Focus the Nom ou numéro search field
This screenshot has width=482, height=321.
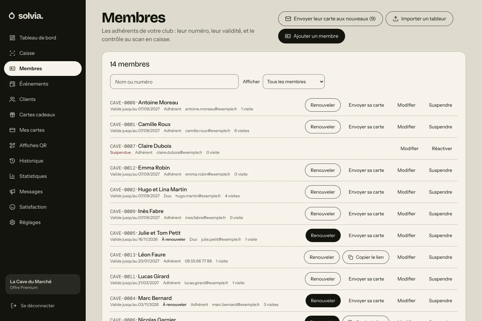click(x=174, y=82)
